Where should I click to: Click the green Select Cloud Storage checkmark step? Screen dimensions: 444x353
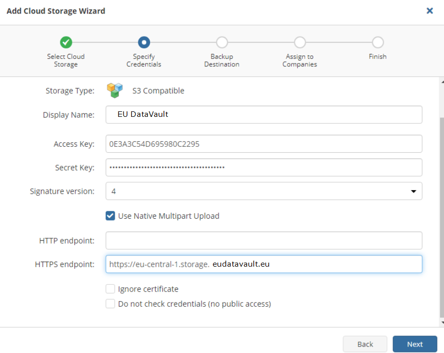(x=66, y=42)
